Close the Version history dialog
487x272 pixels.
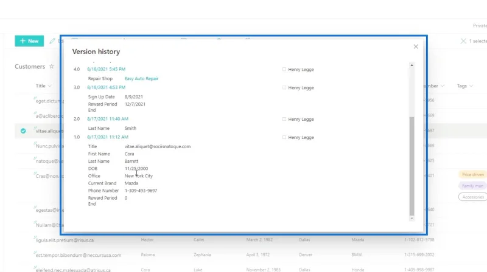416,47
